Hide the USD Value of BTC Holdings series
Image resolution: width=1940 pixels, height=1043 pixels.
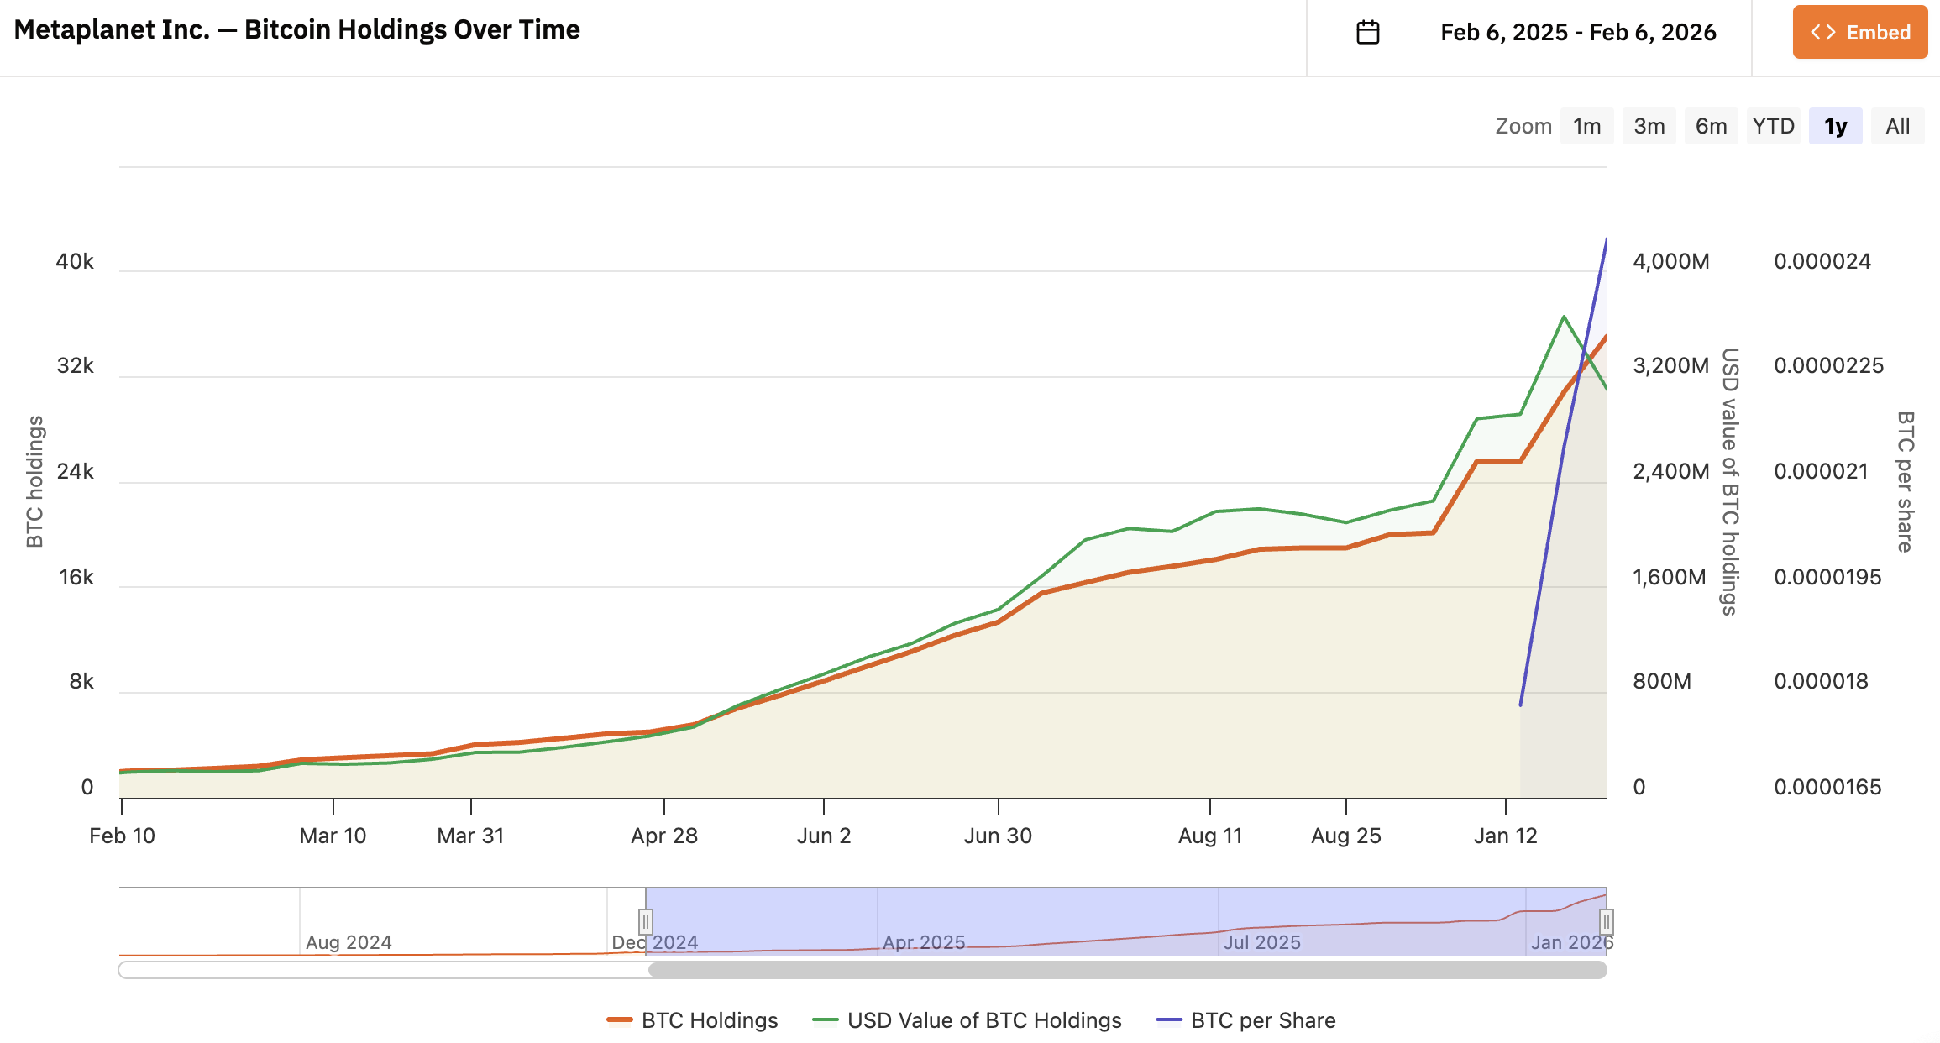[x=984, y=1019]
